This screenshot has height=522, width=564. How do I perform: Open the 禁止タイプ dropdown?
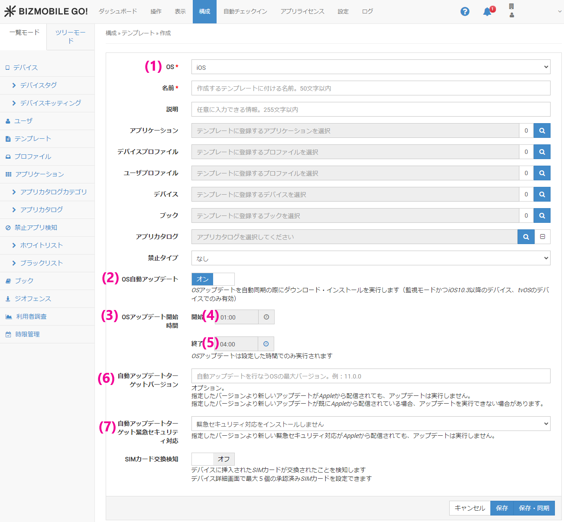371,258
